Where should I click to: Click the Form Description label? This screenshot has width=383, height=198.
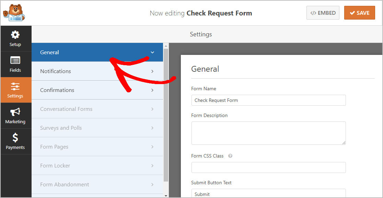pyautogui.click(x=209, y=116)
